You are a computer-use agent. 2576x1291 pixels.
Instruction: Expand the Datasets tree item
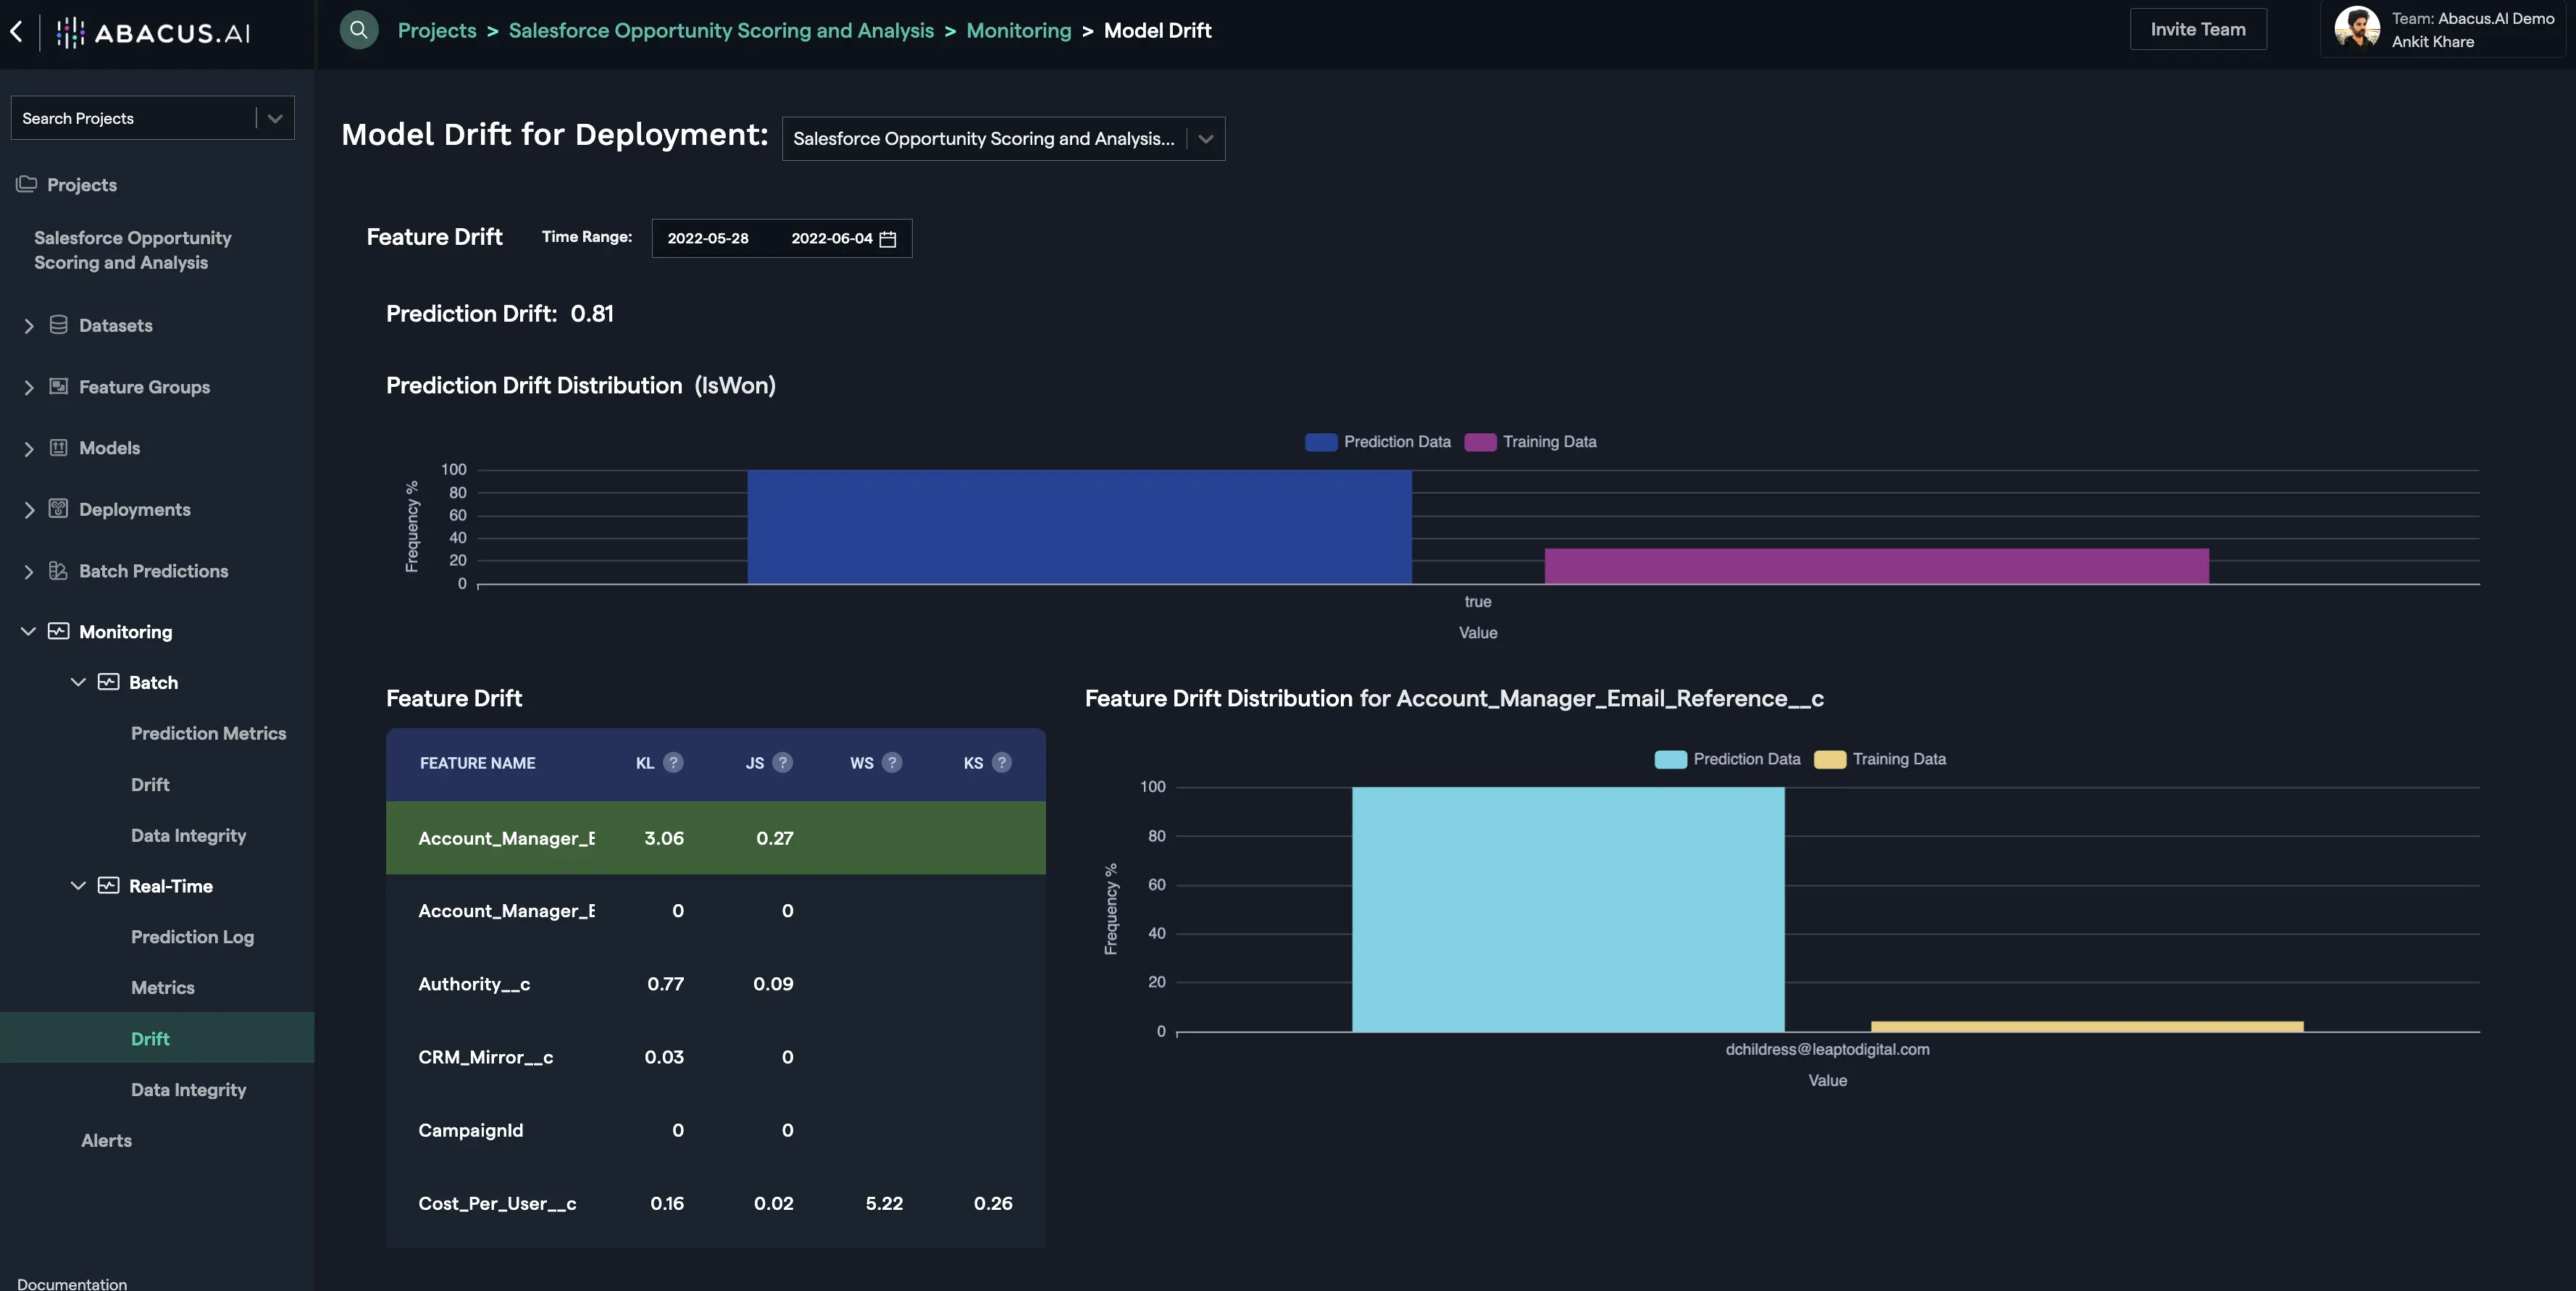(x=29, y=326)
